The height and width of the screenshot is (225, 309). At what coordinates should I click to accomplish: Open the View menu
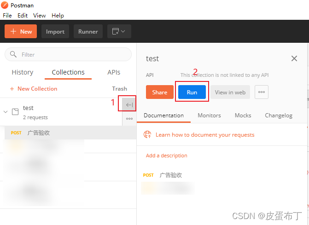click(40, 15)
